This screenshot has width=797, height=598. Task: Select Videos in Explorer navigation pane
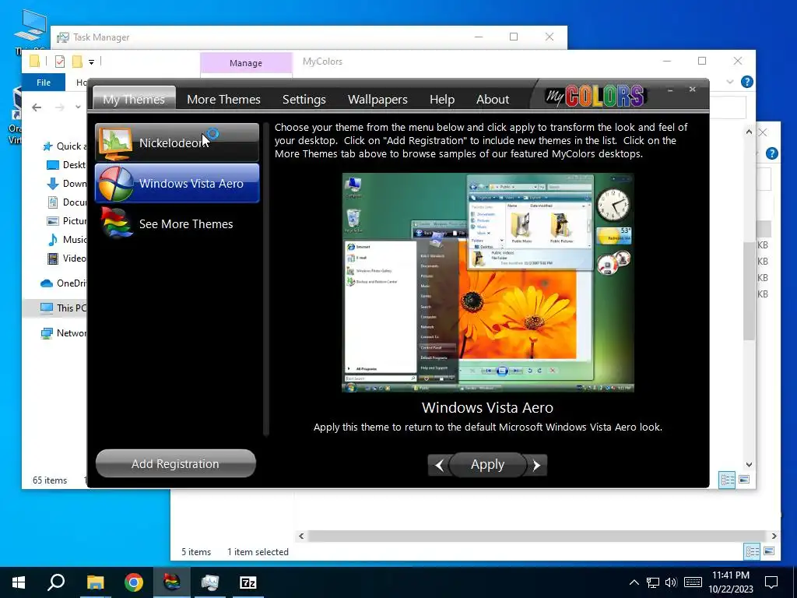pyautogui.click(x=66, y=259)
